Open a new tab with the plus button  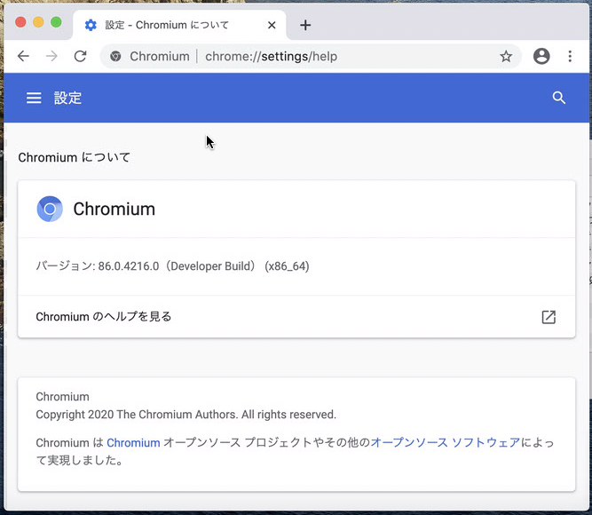305,25
